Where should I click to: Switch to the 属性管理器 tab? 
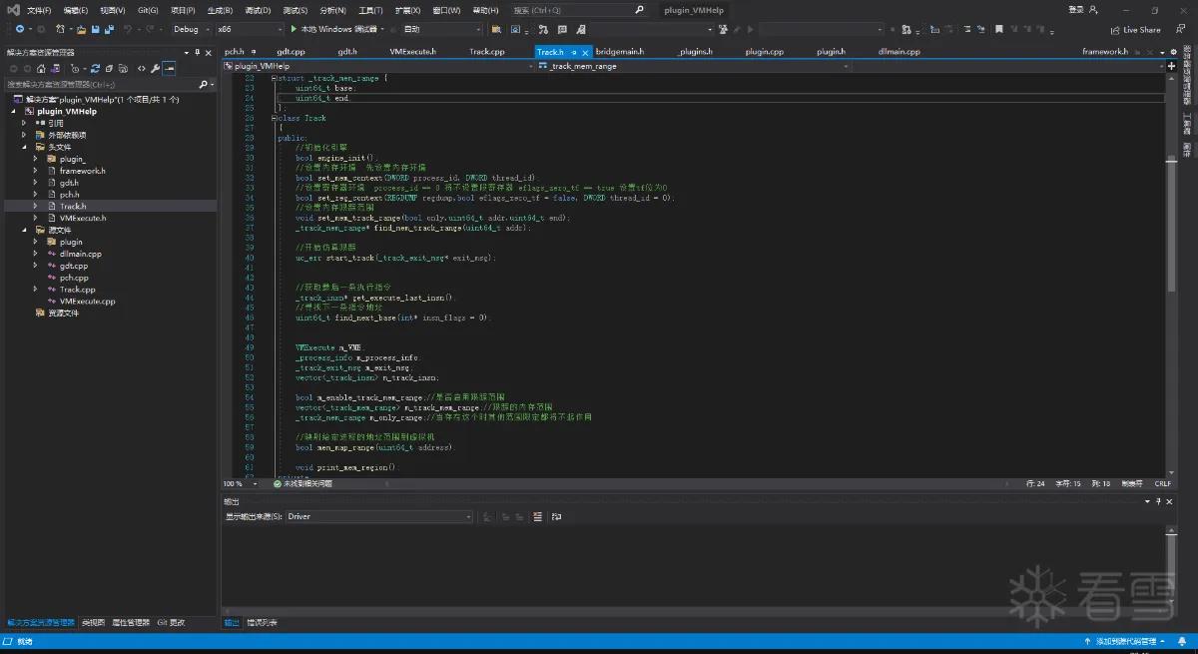(x=130, y=623)
